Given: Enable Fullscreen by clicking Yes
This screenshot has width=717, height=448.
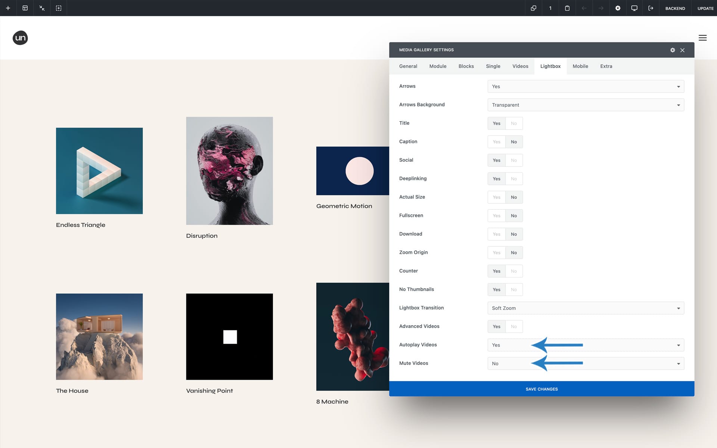Looking at the screenshot, I should pos(496,216).
